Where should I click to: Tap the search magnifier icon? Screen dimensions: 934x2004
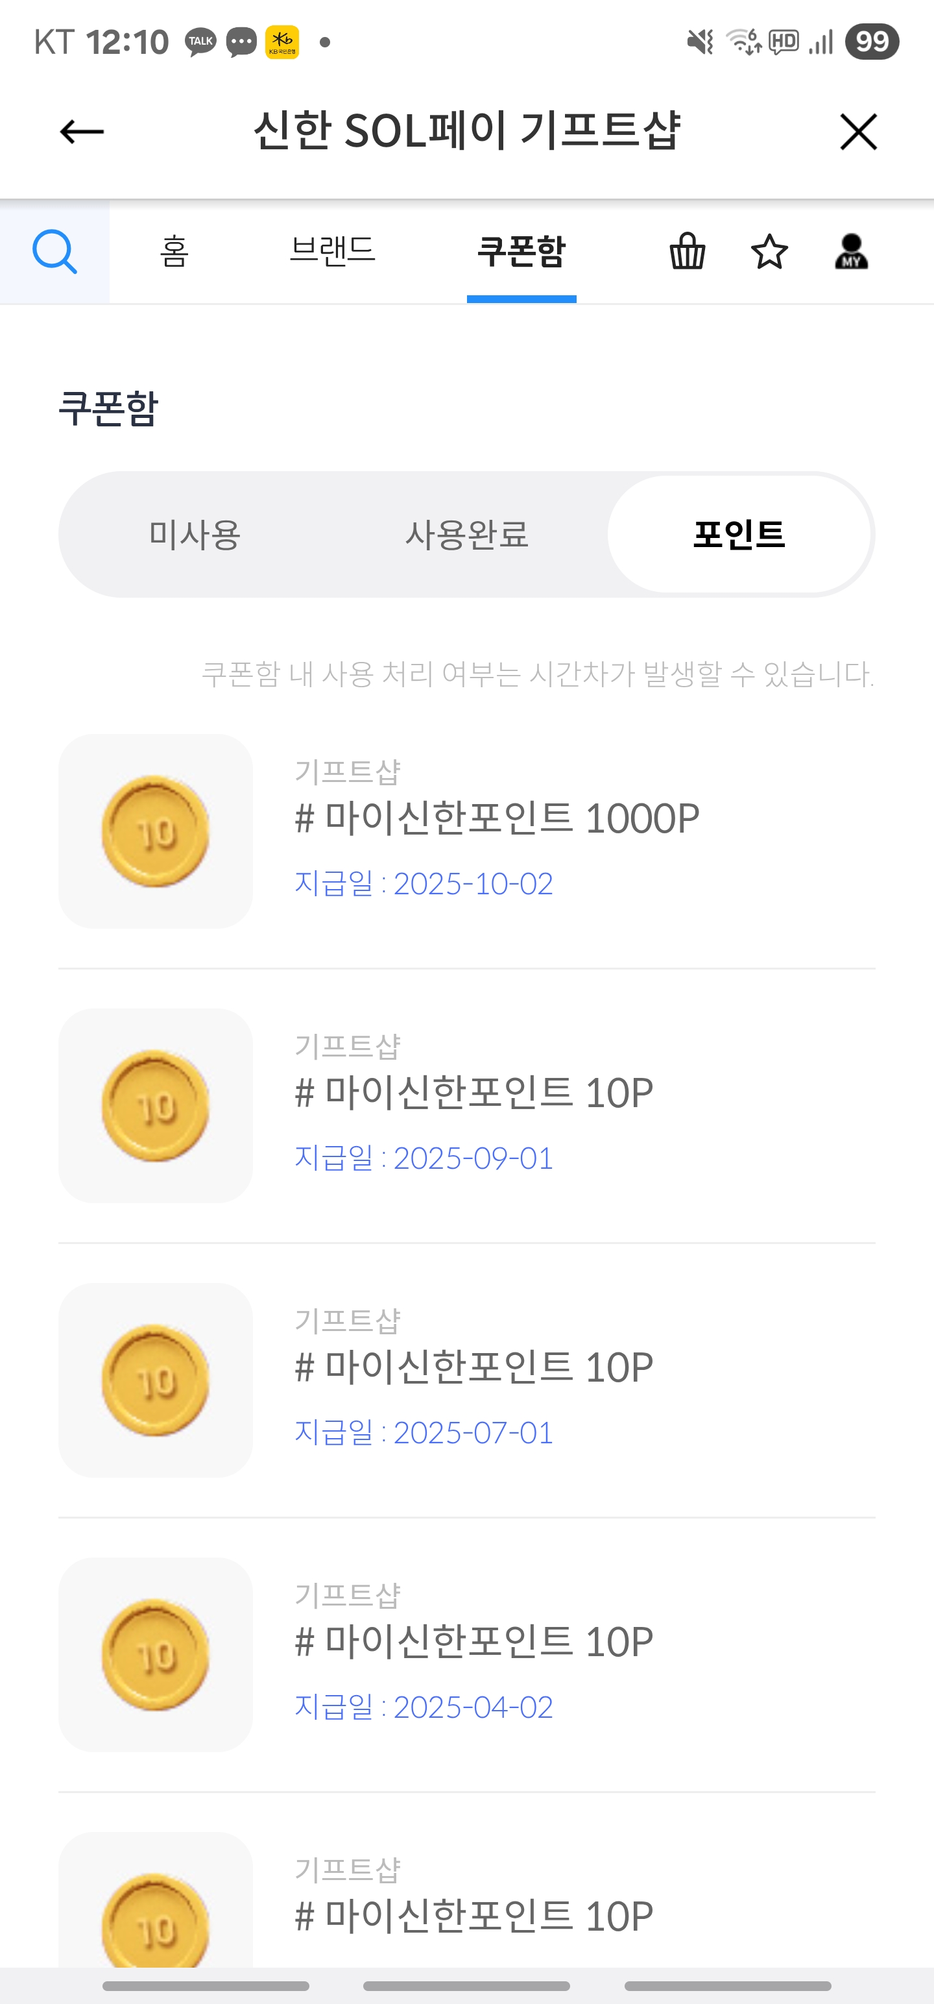pyautogui.click(x=54, y=251)
